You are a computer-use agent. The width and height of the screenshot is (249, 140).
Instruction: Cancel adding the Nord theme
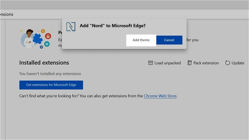[169, 40]
